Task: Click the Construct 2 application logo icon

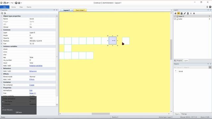Action: [x=1, y=3]
